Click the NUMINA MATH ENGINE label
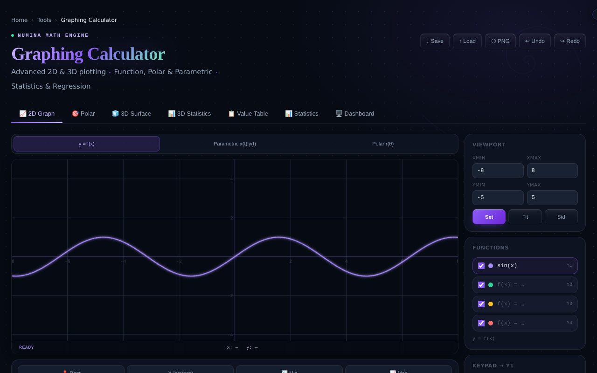 click(x=53, y=35)
